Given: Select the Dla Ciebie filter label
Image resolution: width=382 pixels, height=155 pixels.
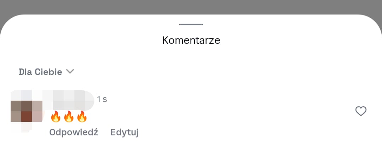Looking at the screenshot, I should pos(40,72).
